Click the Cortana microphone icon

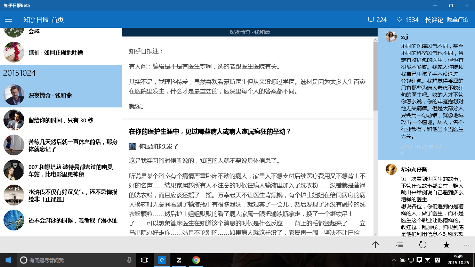129,260
